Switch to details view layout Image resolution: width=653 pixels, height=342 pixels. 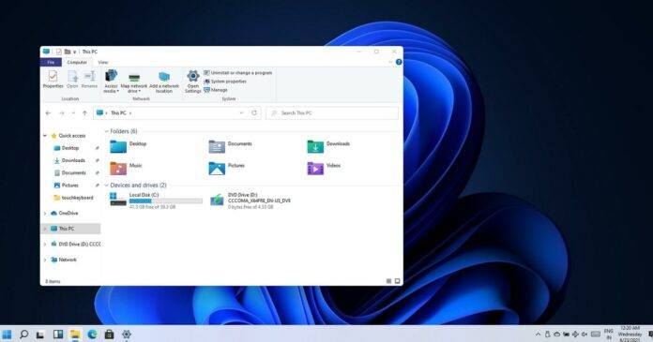(389, 281)
